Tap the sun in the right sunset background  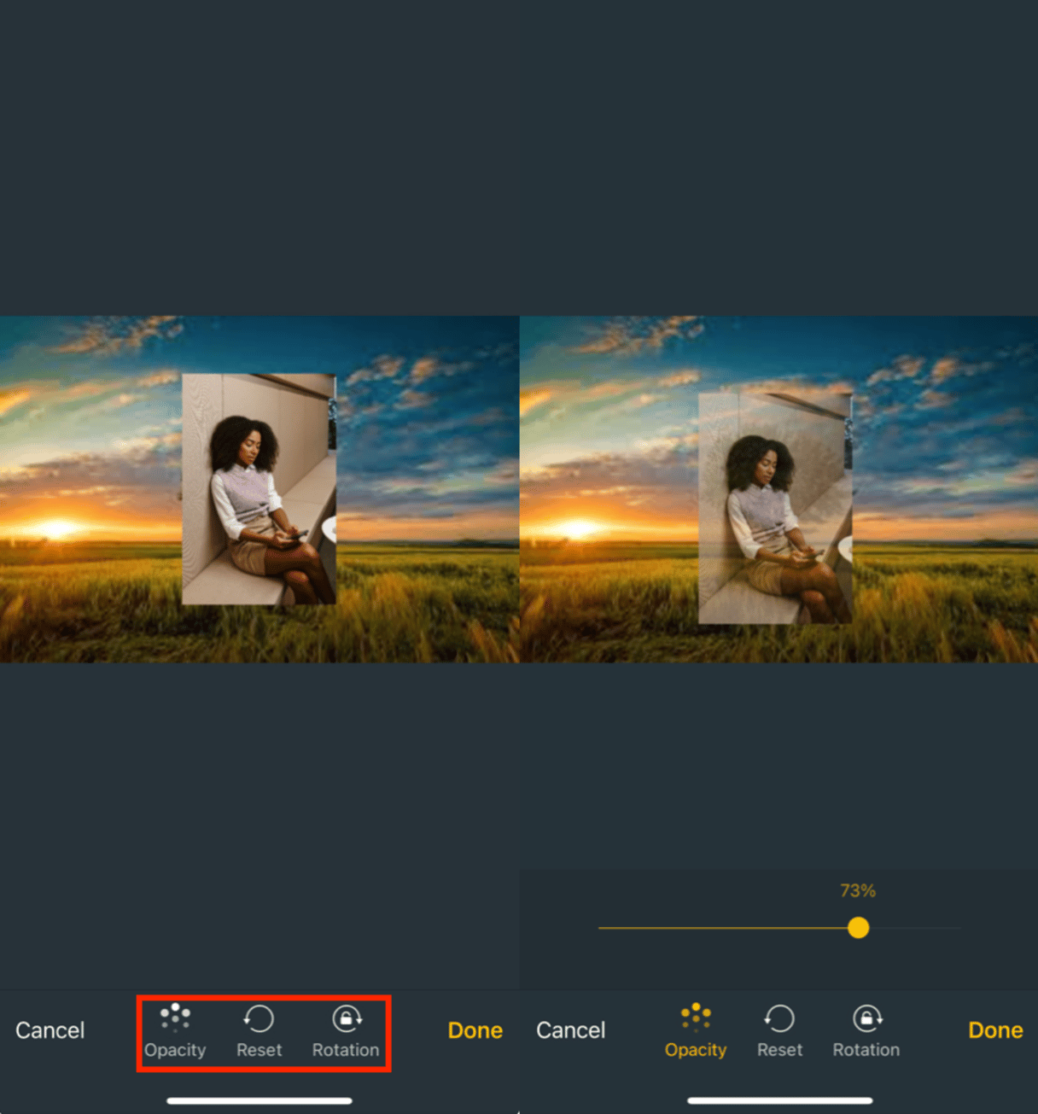[576, 528]
